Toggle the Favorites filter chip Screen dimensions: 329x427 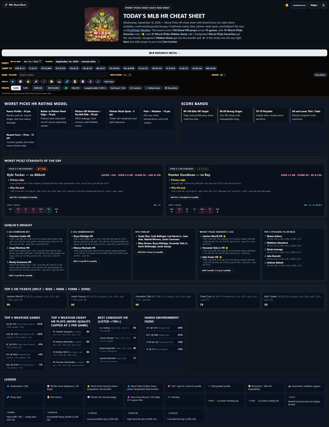pyautogui.click(x=135, y=88)
